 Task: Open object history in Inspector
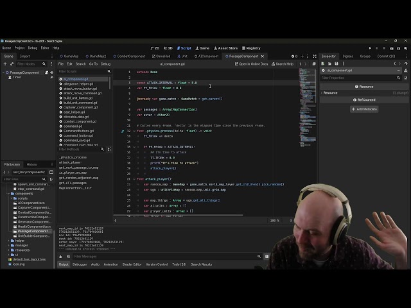coord(406,64)
